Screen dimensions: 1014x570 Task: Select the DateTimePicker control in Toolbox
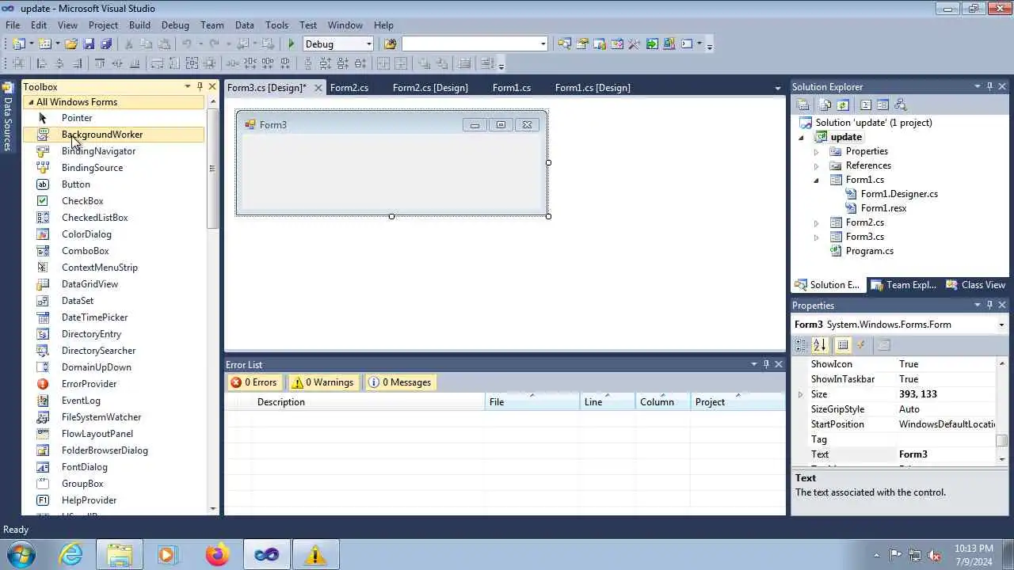click(113, 317)
